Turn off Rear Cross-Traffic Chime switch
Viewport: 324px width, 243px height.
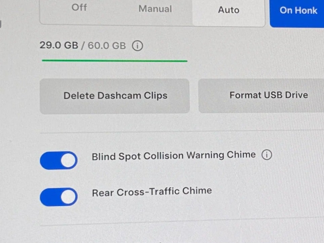click(59, 197)
